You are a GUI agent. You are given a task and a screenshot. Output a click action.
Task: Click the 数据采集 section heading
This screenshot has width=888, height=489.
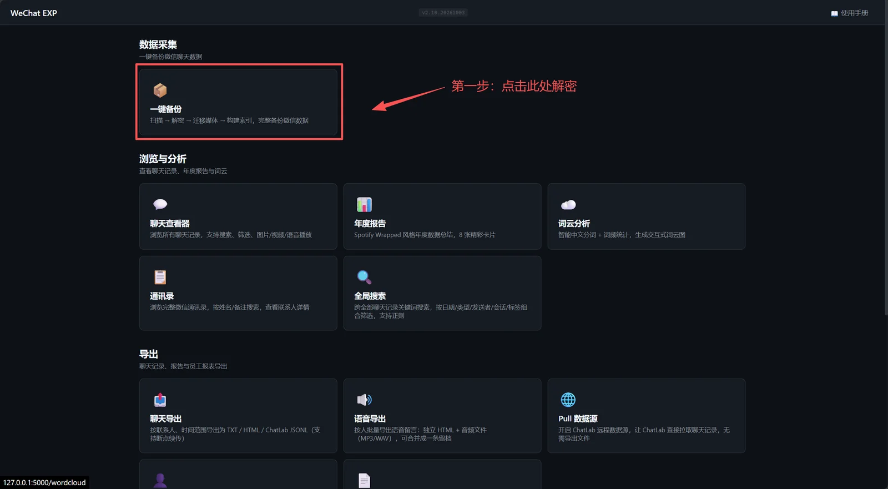tap(158, 44)
